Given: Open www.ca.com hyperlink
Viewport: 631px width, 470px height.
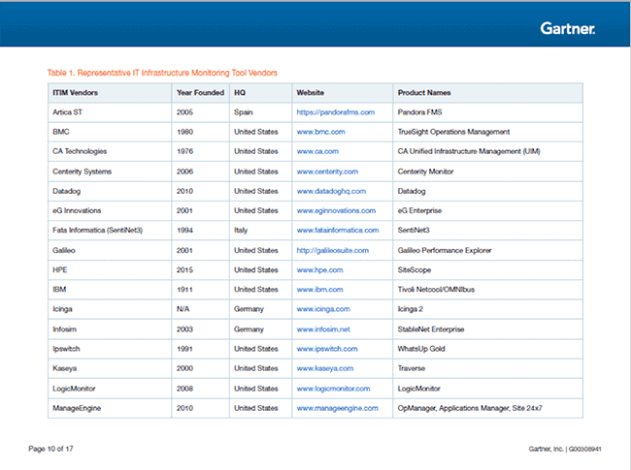Looking at the screenshot, I should [317, 151].
